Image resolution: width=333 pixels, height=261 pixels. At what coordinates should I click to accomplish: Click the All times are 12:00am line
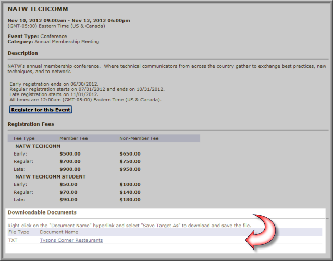[85, 100]
